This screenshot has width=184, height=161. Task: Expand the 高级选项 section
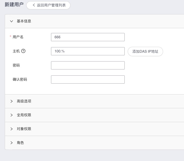(x=11, y=101)
